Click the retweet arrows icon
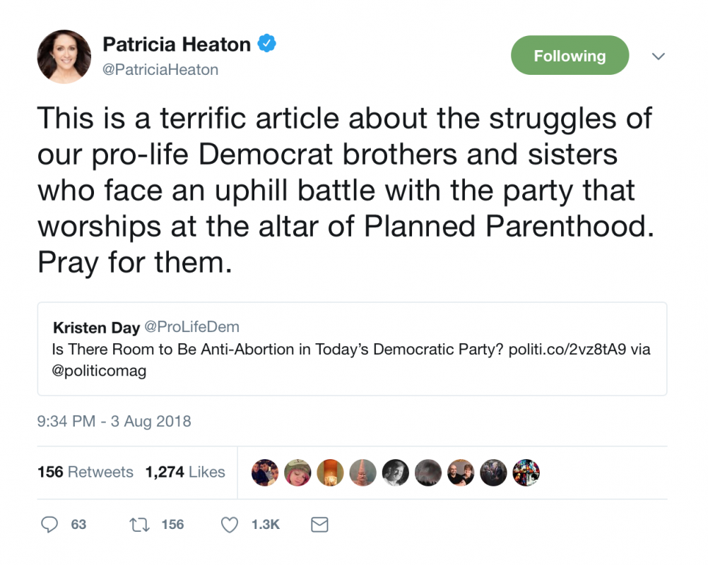The image size is (708, 565). 139,525
